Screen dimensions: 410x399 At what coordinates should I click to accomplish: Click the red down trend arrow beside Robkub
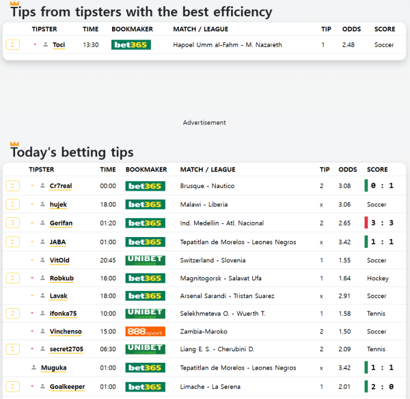(32, 279)
